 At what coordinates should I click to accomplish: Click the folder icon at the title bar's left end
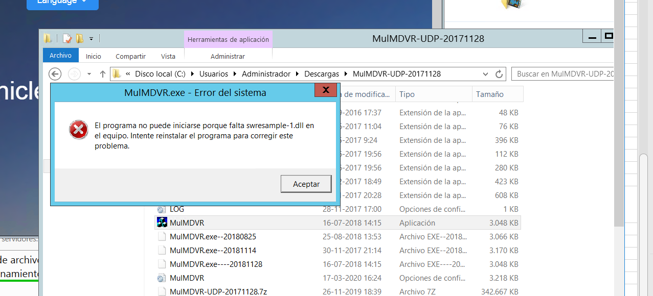click(48, 38)
